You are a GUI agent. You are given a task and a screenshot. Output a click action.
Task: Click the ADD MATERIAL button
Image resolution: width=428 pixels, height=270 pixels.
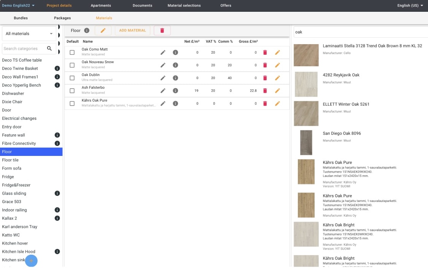(132, 30)
